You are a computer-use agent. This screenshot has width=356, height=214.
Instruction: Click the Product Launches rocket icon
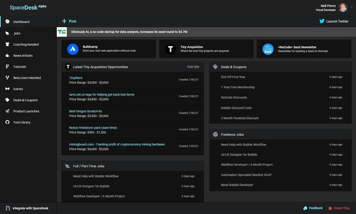(x=8, y=111)
